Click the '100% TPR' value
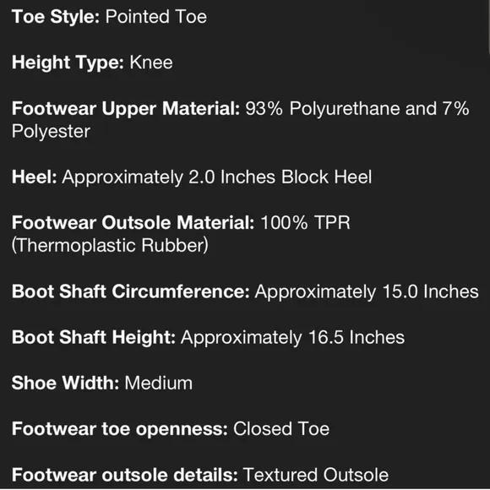Image resolution: width=490 pixels, height=490 pixels. point(305,223)
